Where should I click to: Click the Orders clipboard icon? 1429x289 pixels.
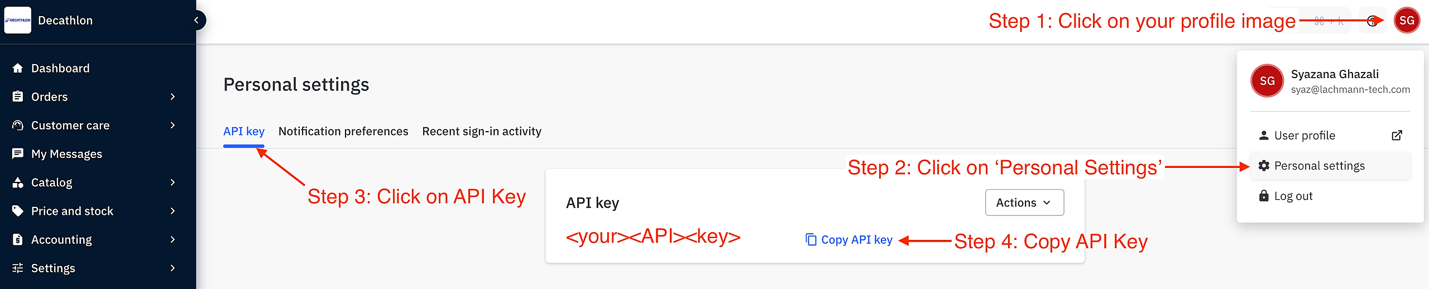18,97
